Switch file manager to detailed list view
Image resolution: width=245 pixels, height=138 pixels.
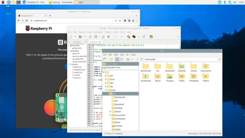pyautogui.click(x=122, y=59)
